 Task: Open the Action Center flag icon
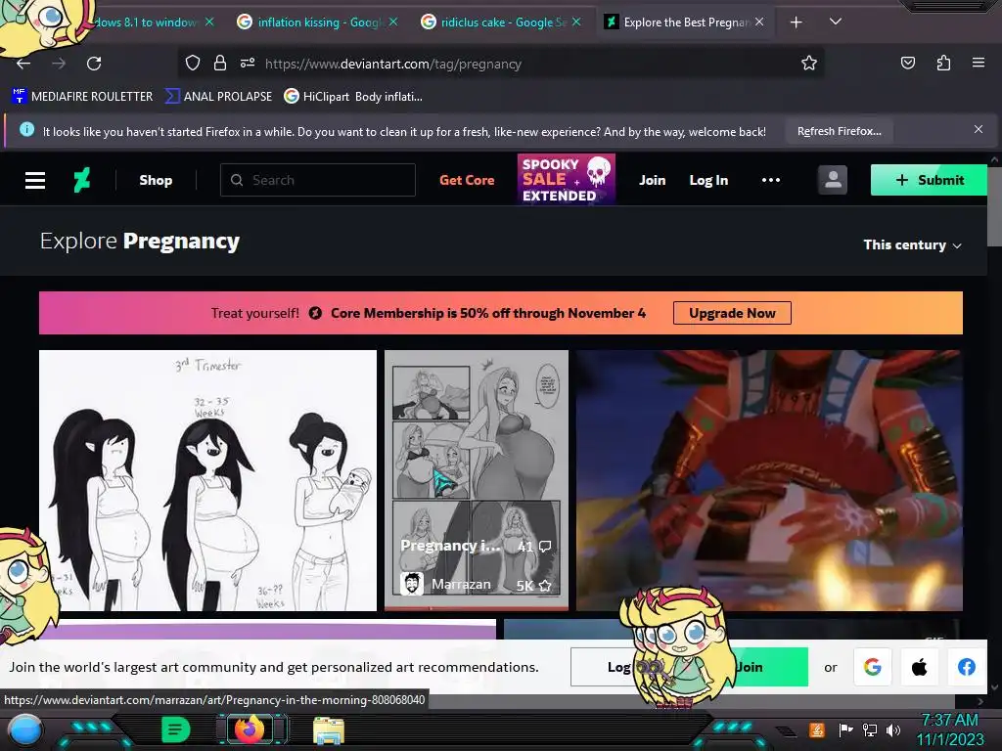tap(845, 729)
